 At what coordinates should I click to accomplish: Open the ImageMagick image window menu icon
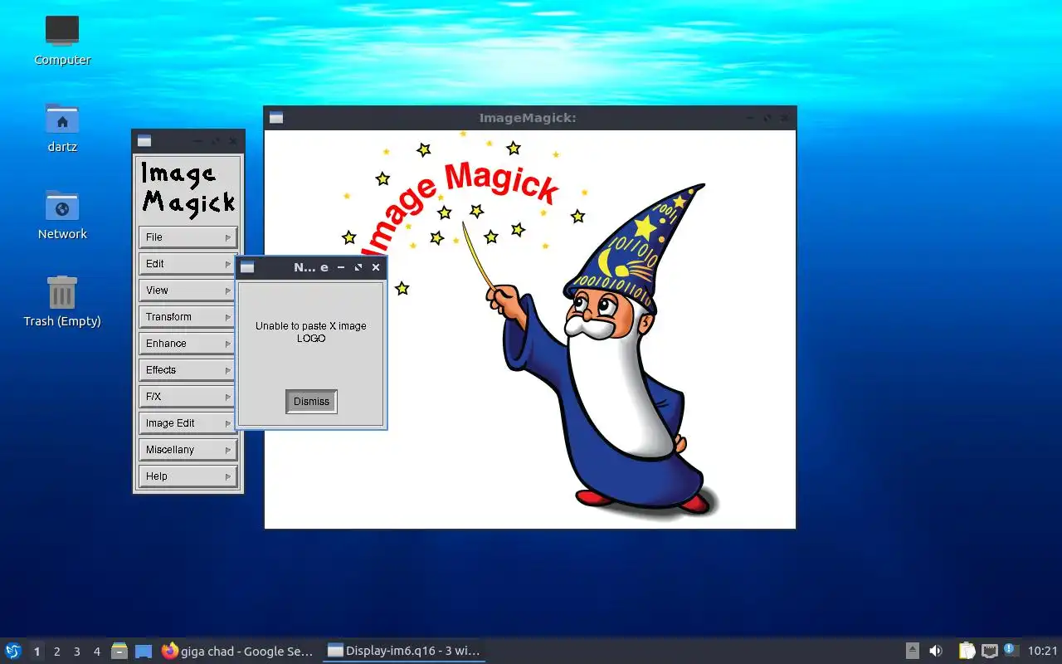pyautogui.click(x=276, y=118)
